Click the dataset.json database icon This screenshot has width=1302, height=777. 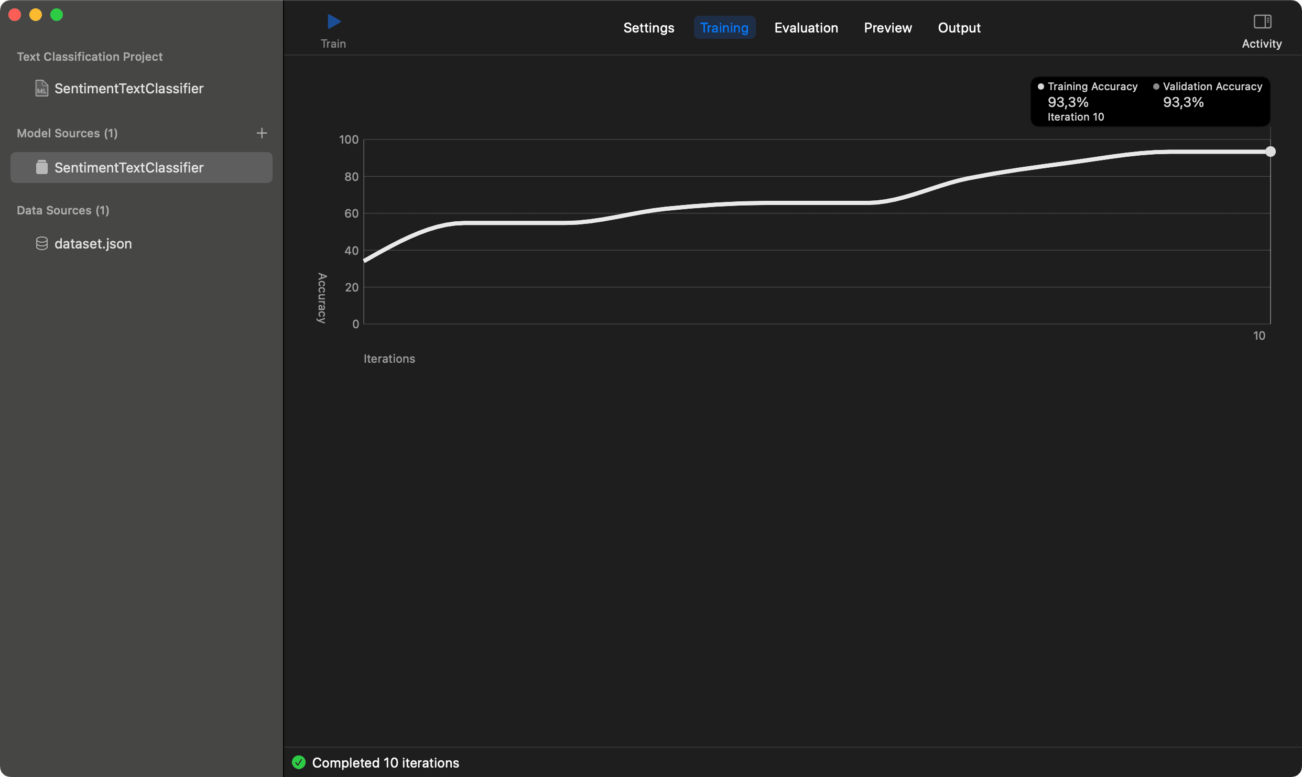[41, 243]
